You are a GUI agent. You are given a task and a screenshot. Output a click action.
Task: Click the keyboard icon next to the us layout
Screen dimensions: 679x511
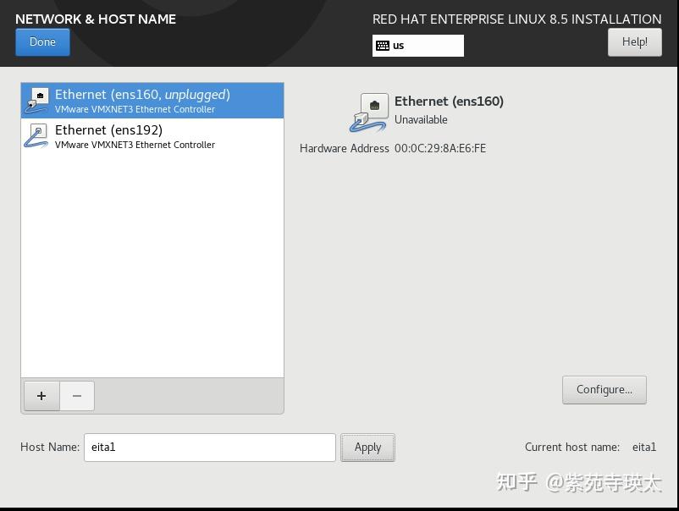385,46
